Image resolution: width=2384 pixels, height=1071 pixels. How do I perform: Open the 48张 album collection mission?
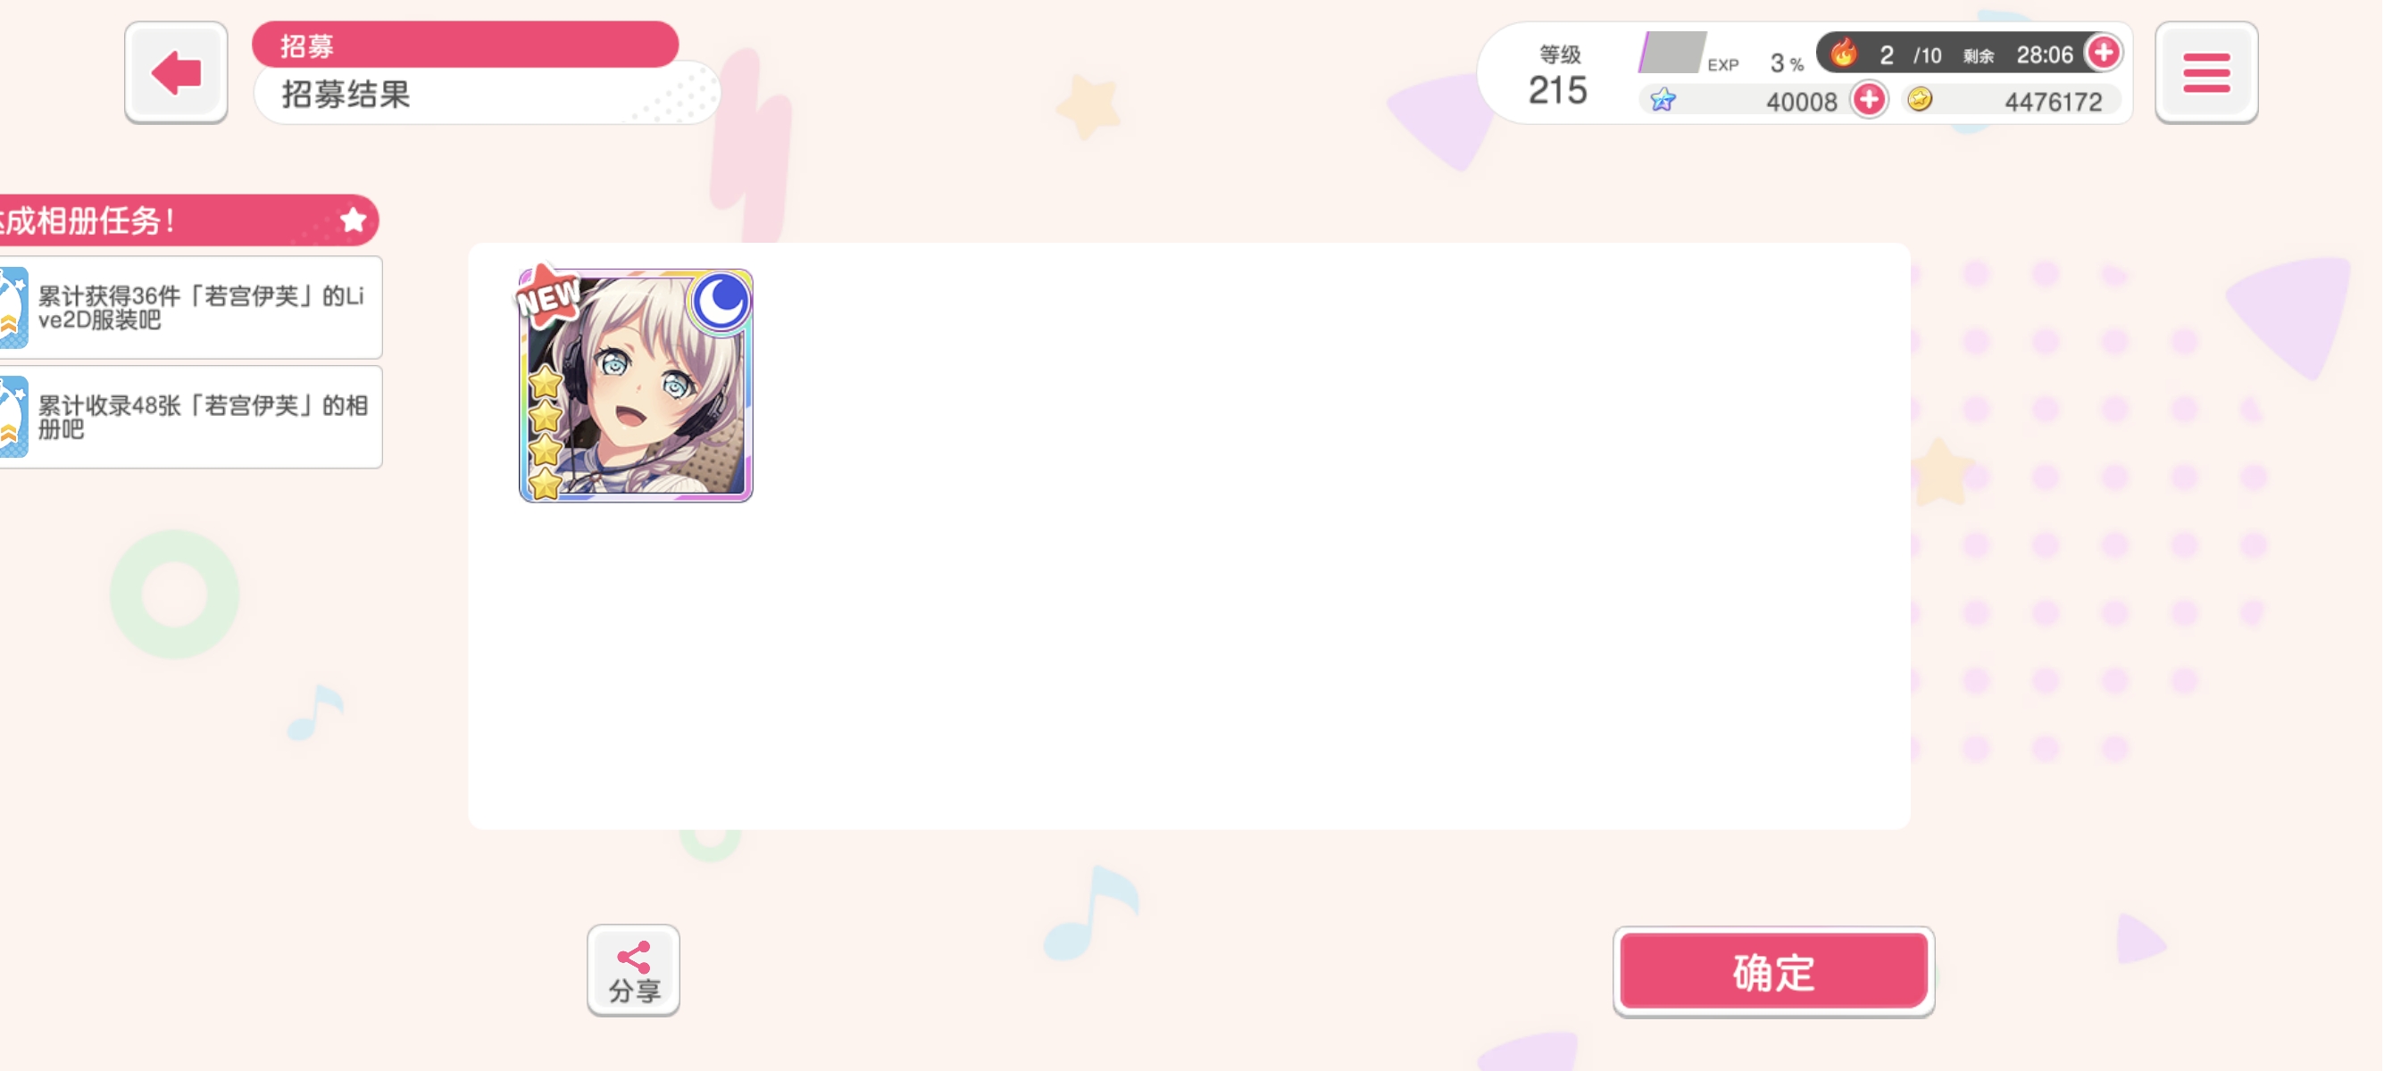191,417
